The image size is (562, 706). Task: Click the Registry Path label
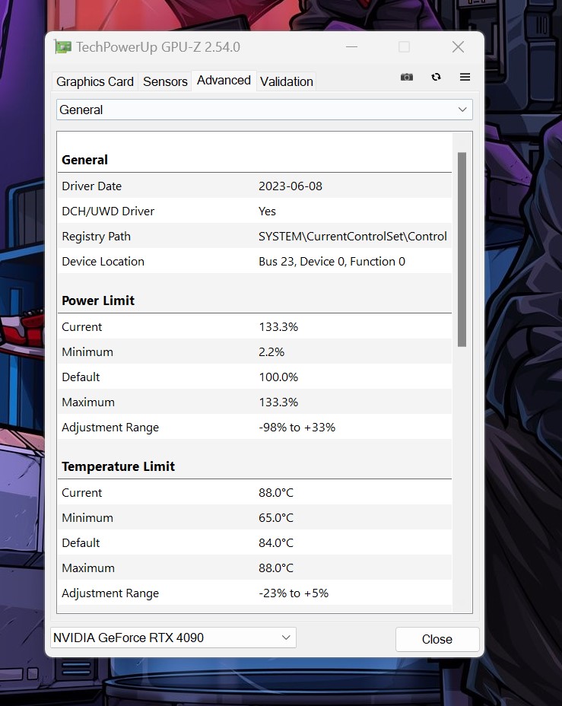pos(97,237)
